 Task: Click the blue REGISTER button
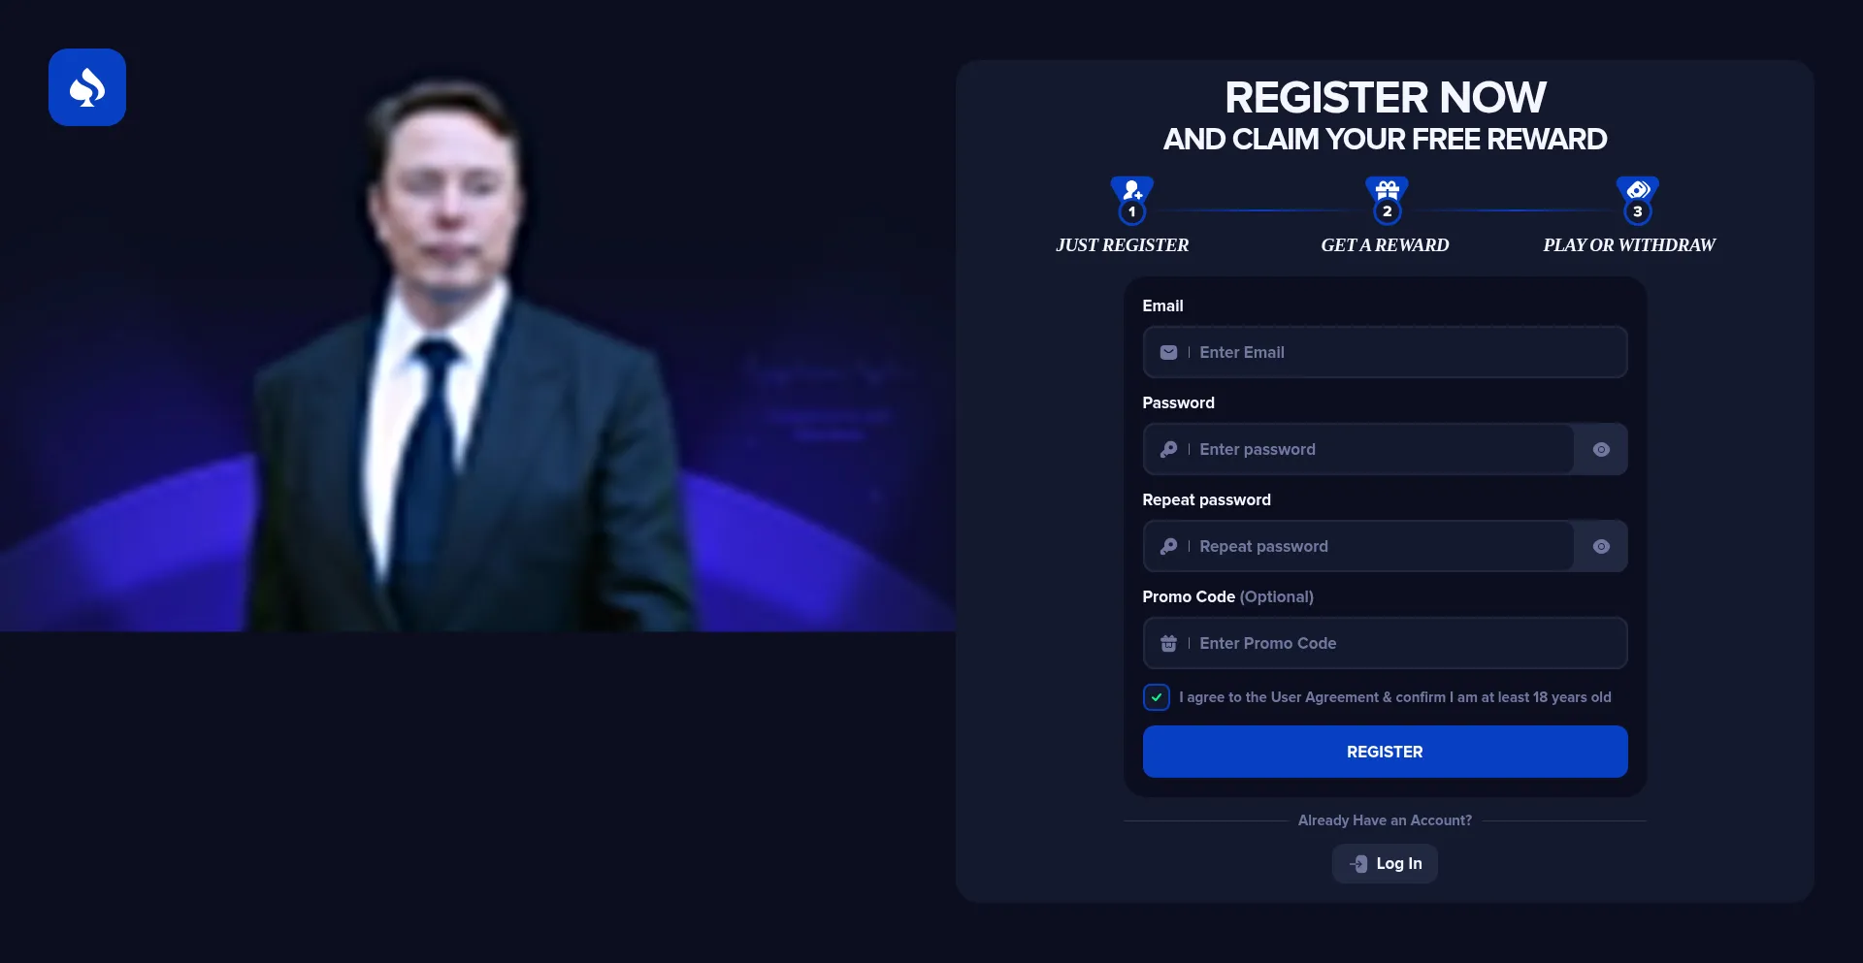coord(1385,752)
